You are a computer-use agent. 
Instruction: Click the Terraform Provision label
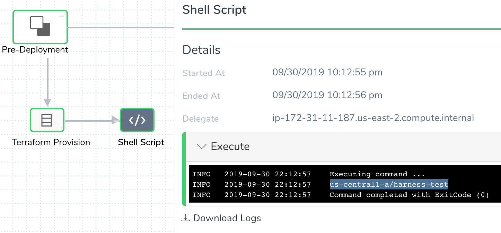51,142
